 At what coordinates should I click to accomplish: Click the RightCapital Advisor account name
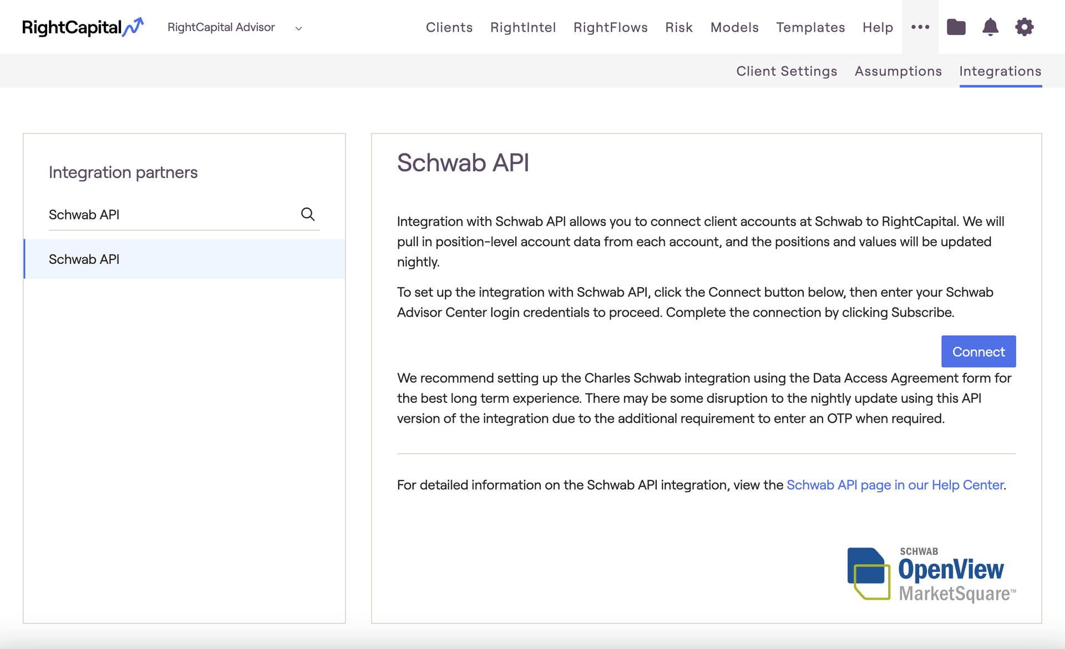(221, 27)
